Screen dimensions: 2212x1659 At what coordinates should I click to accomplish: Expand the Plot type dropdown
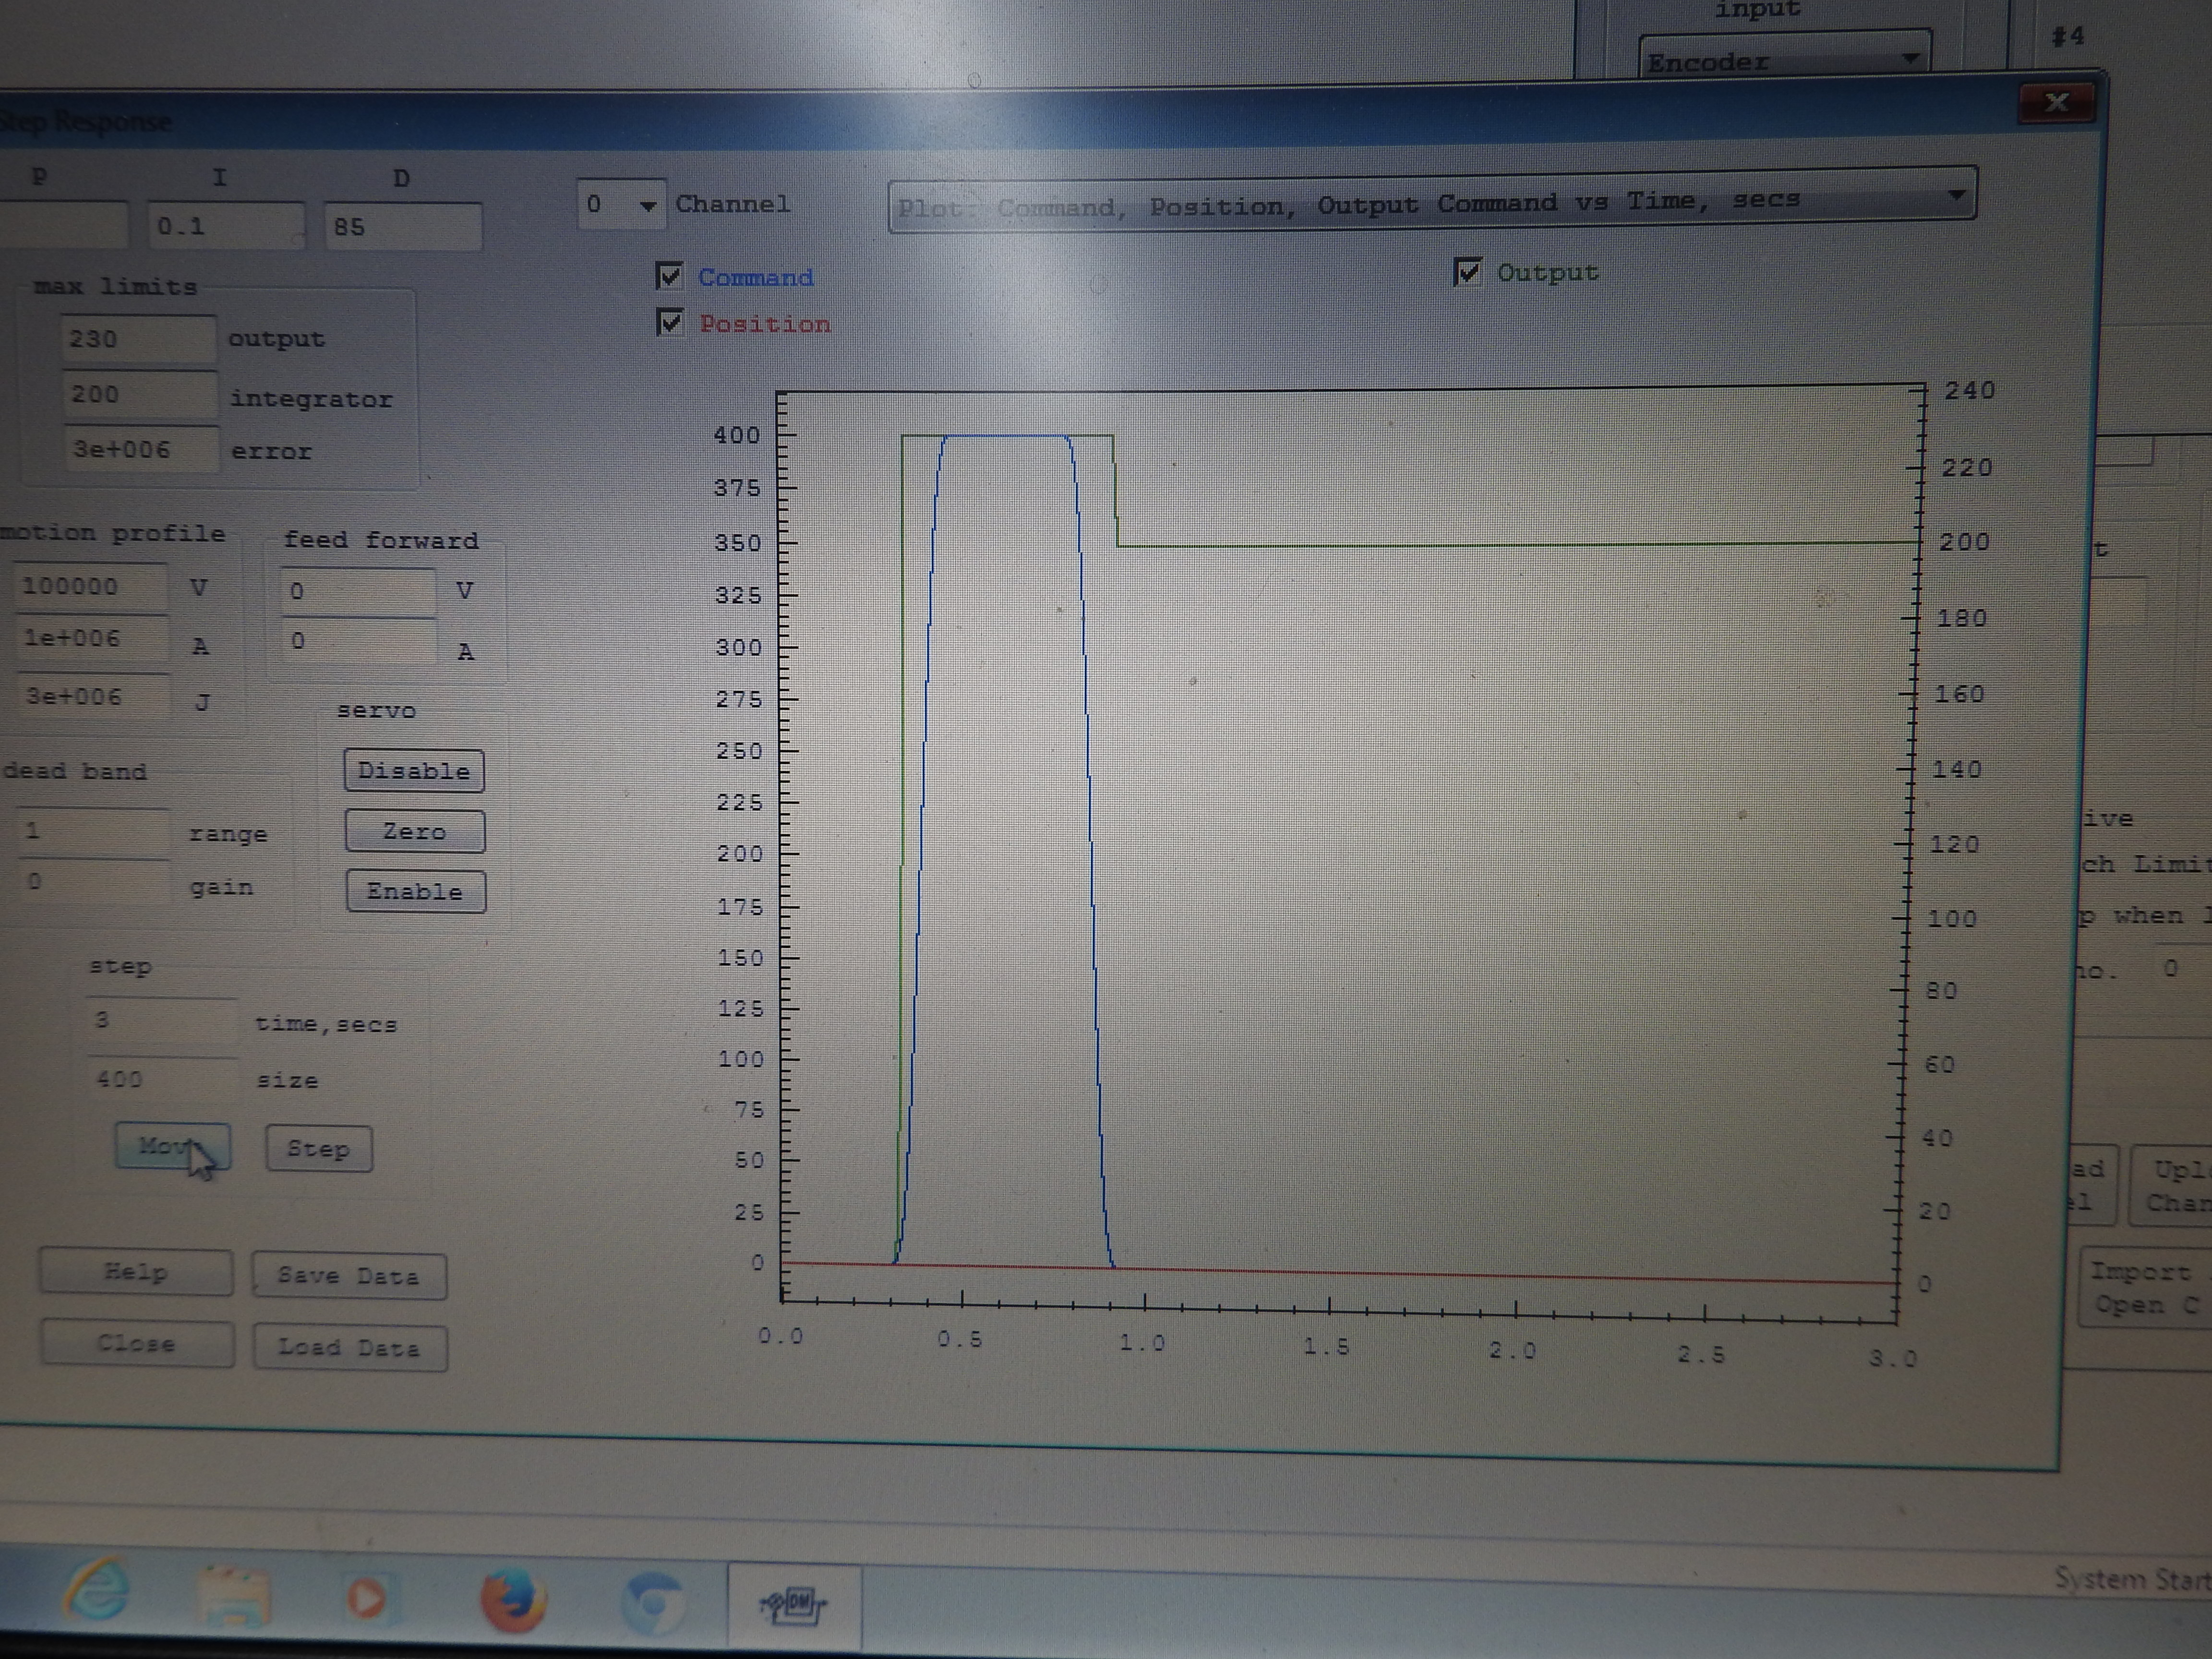pos(1956,196)
